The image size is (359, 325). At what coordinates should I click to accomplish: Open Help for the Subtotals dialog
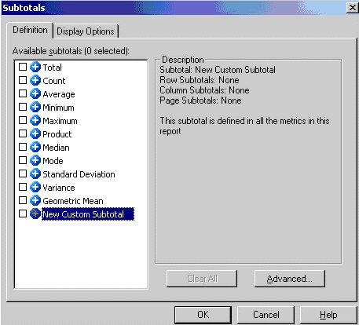(x=328, y=315)
